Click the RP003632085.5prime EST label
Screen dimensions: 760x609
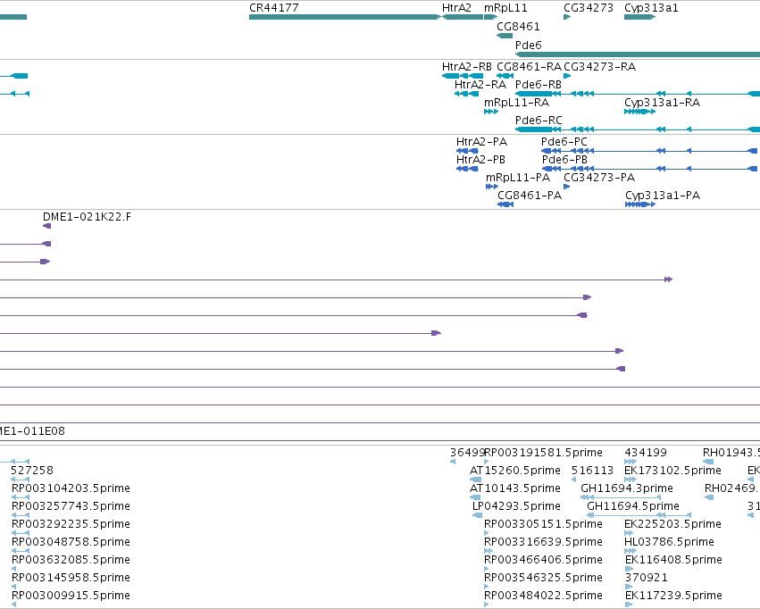pyautogui.click(x=71, y=559)
